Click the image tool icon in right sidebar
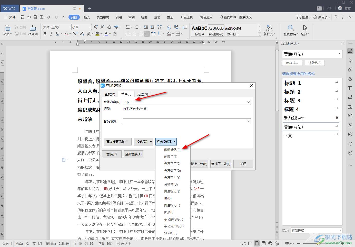This screenshot has width=355, height=247. click(x=350, y=125)
